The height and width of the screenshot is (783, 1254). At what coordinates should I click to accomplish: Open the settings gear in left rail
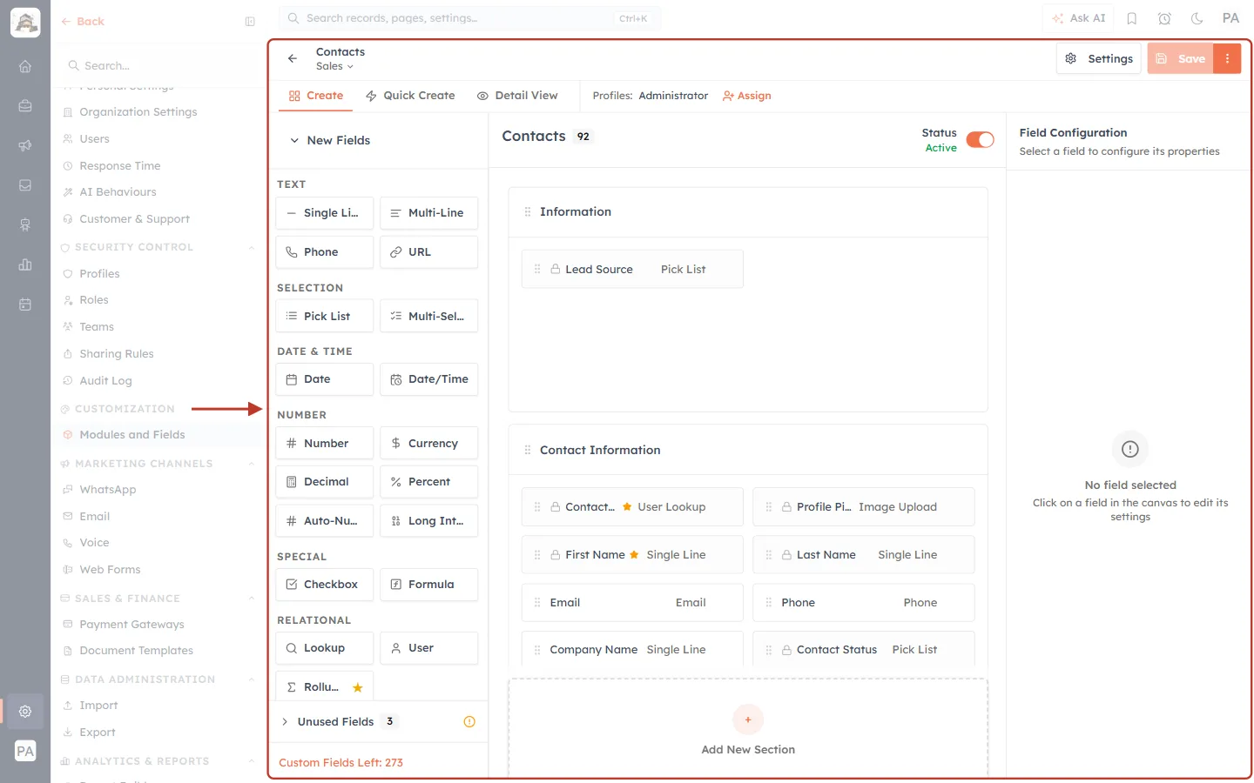click(x=25, y=711)
